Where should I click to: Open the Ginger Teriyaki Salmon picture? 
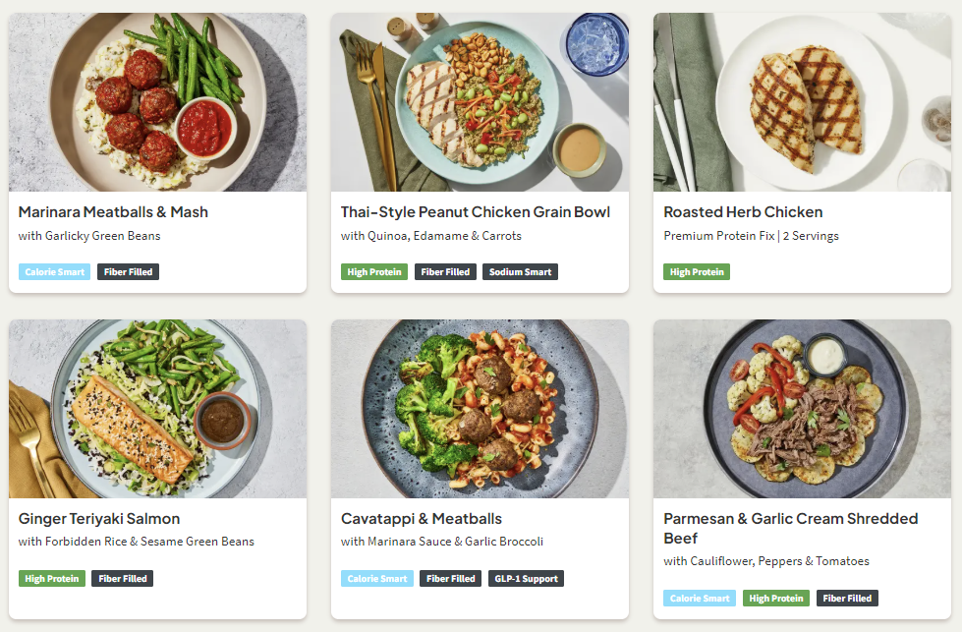[157, 409]
